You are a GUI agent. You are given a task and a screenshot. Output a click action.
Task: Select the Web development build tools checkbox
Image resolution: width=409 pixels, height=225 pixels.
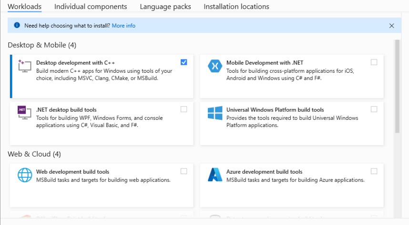[184, 171]
